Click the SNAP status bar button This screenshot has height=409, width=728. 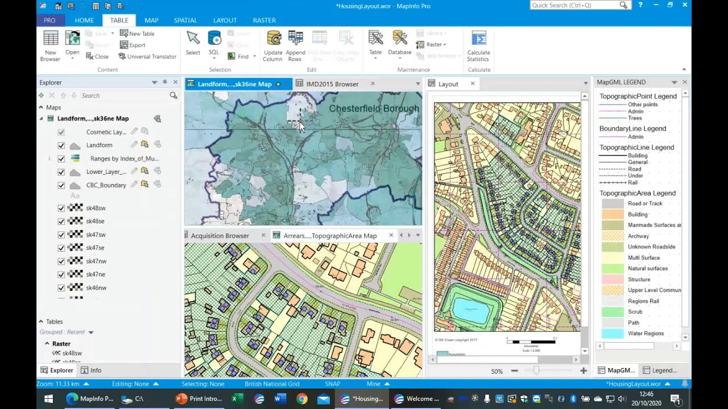coord(333,384)
